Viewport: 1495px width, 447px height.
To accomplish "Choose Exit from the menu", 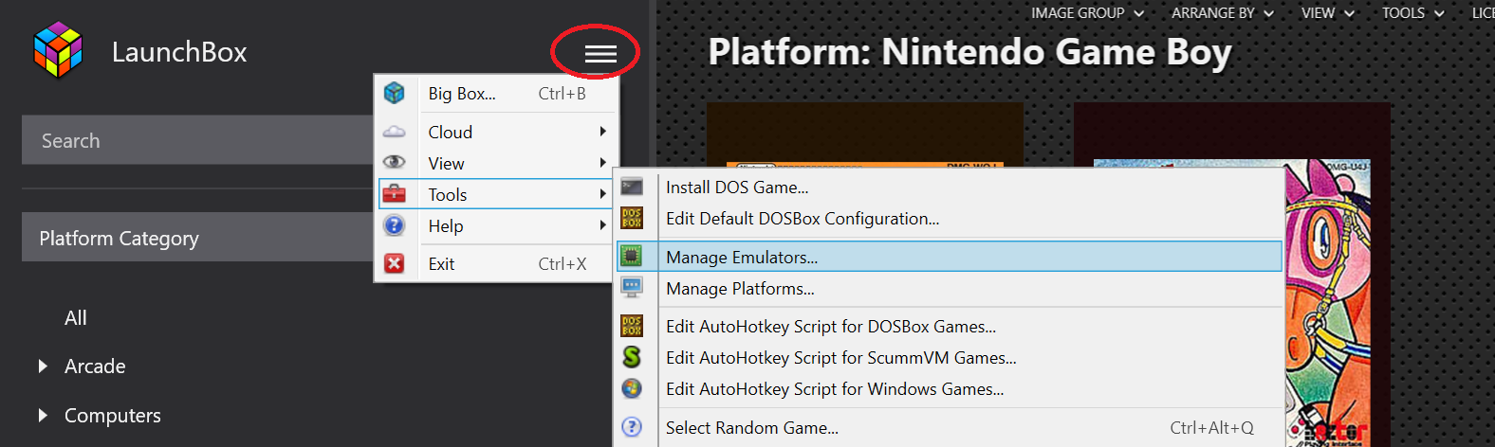I will 497,263.
